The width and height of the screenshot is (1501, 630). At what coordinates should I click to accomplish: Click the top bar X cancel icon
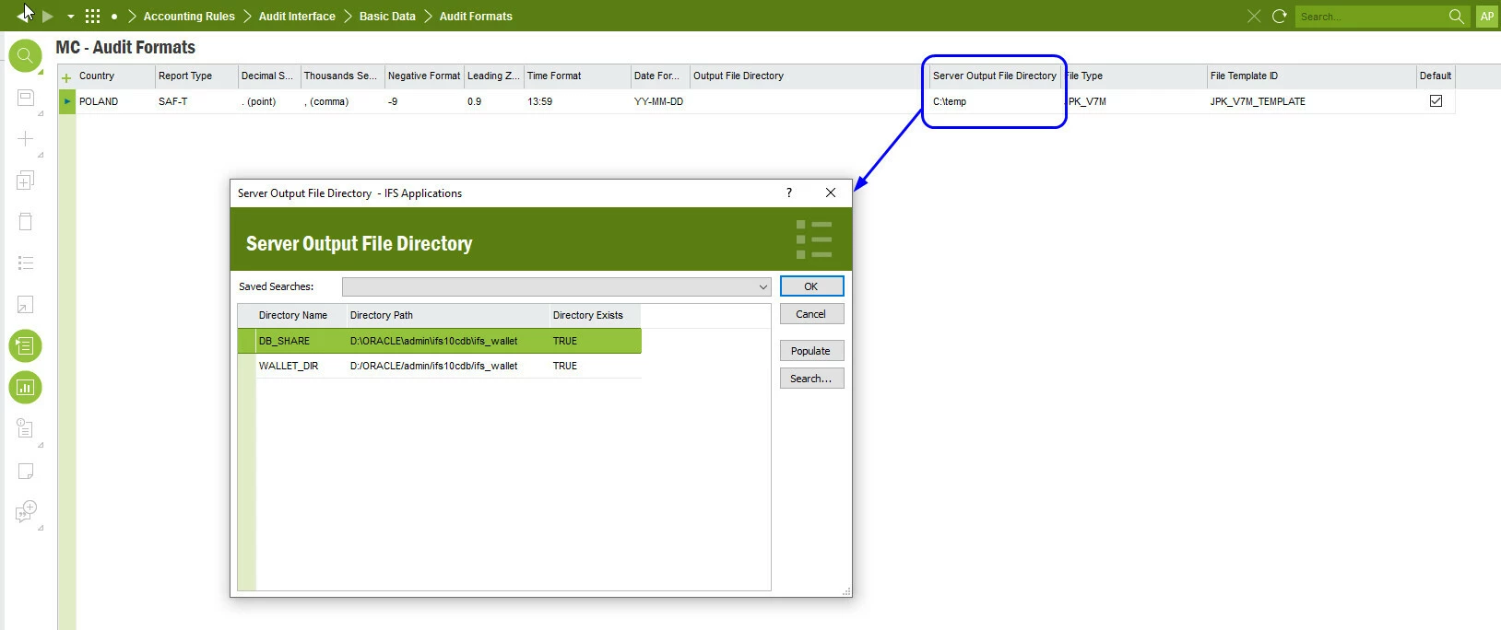1254,16
